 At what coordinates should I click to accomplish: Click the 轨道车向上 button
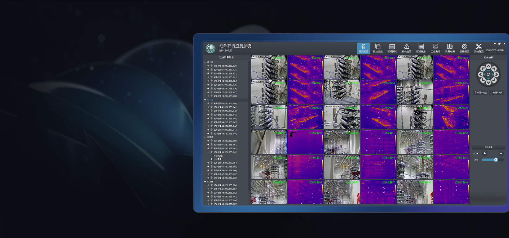click(481, 93)
